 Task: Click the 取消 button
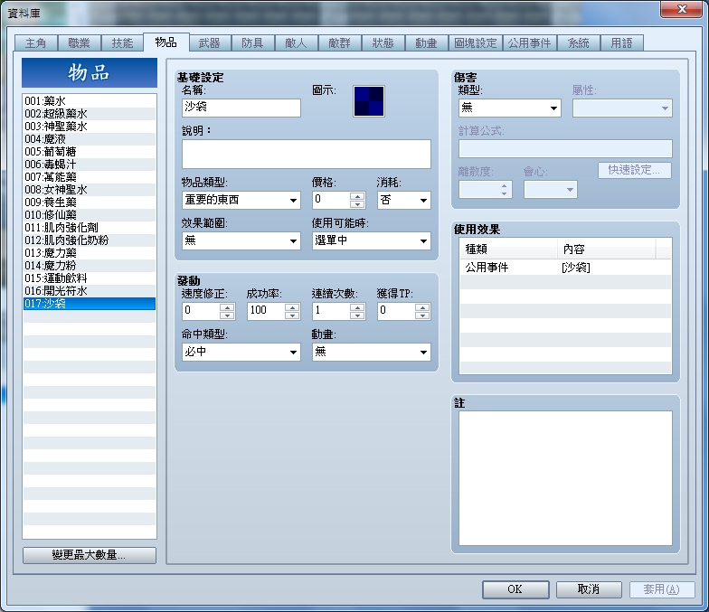(589, 589)
